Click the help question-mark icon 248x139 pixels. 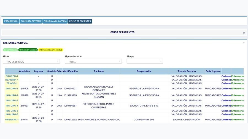pos(244,33)
